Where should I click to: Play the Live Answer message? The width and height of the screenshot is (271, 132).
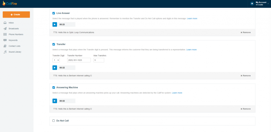(x=55, y=24)
